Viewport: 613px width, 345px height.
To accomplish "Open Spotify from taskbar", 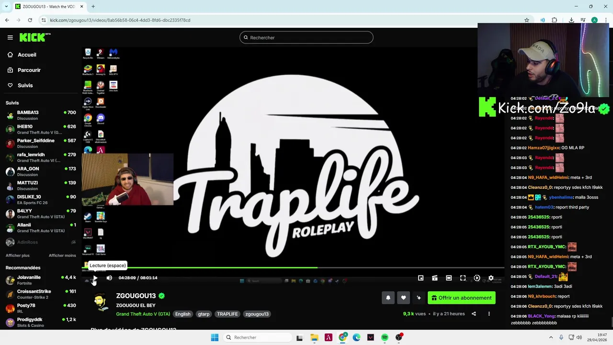I will [385, 337].
